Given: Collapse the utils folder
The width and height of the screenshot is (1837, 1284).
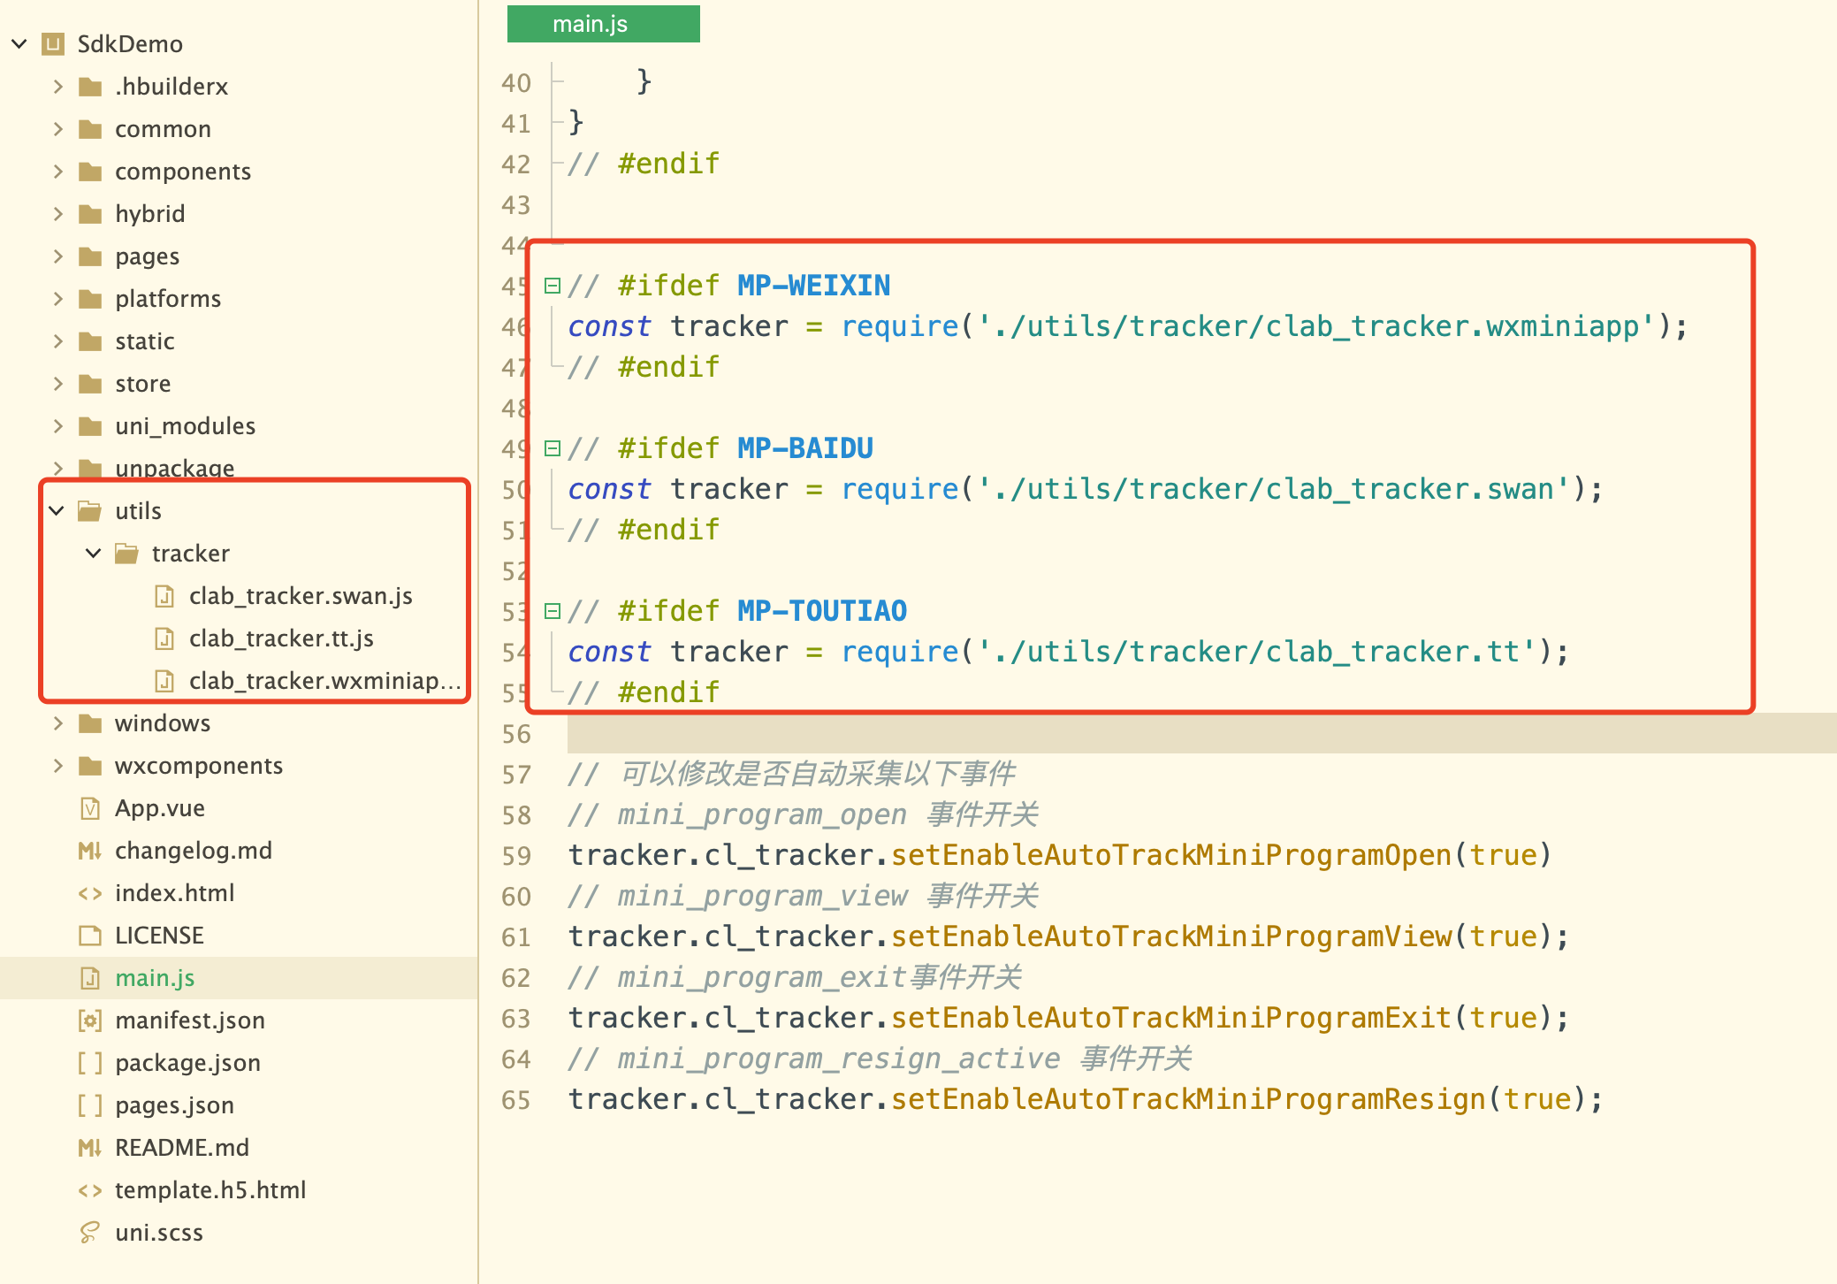Looking at the screenshot, I should (57, 511).
